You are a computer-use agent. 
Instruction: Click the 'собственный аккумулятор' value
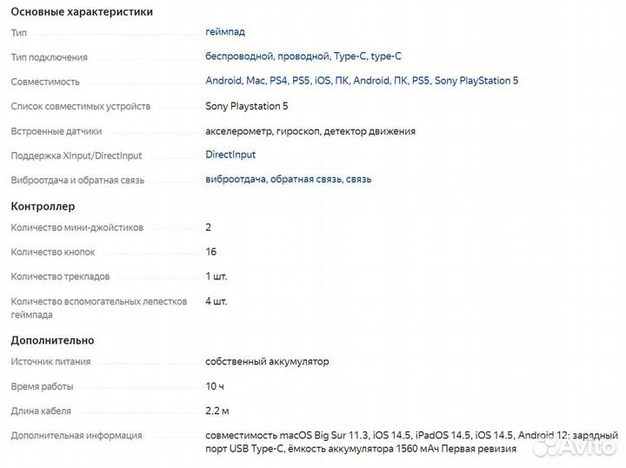pos(267,362)
